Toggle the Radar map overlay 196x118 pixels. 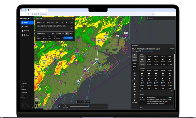[87, 102]
